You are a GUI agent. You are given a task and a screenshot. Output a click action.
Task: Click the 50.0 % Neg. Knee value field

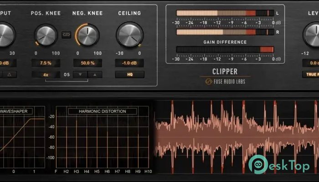pyautogui.click(x=88, y=63)
